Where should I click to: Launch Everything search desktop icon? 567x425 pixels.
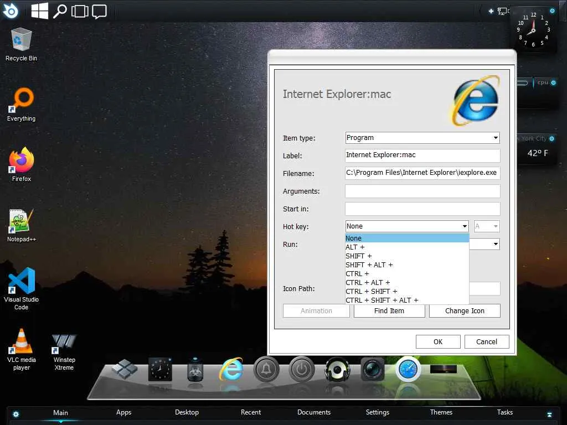tap(22, 104)
